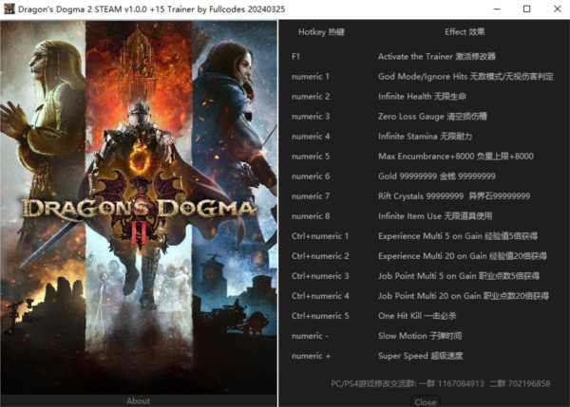
Task: Select Max Encumbrance+8000 option
Action: point(455,156)
